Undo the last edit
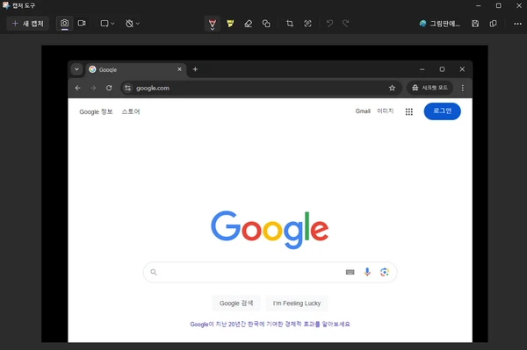The image size is (527, 350). 329,24
